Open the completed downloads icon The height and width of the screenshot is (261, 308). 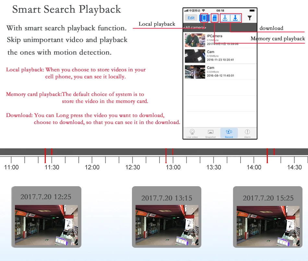coord(235,18)
